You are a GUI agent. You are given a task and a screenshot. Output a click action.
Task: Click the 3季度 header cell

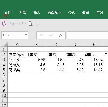pos(75,54)
